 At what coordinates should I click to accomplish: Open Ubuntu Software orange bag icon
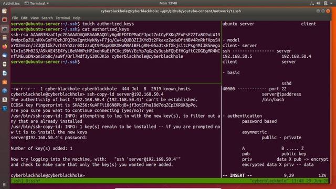(x=5, y=82)
